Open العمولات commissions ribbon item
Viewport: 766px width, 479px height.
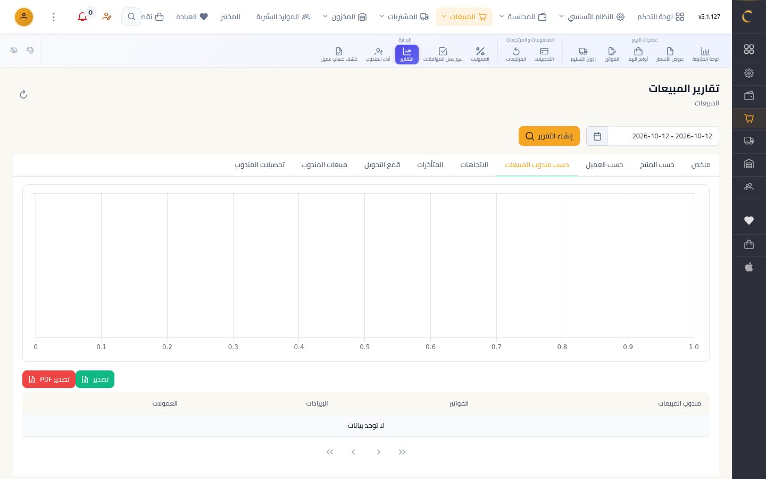tap(480, 54)
